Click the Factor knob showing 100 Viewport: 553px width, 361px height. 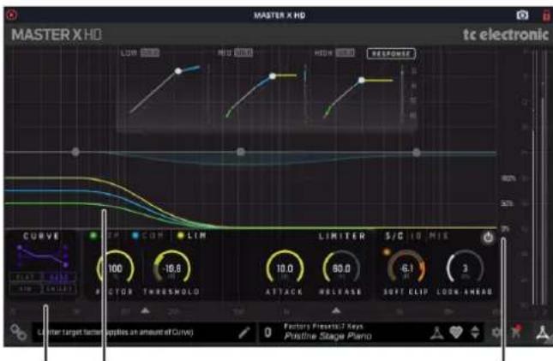(x=115, y=269)
